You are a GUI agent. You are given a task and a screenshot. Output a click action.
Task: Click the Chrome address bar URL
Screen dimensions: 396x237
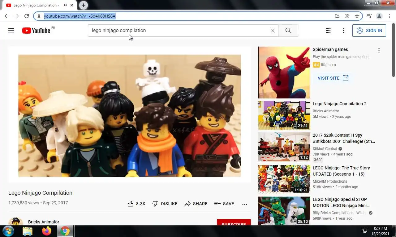(80, 16)
